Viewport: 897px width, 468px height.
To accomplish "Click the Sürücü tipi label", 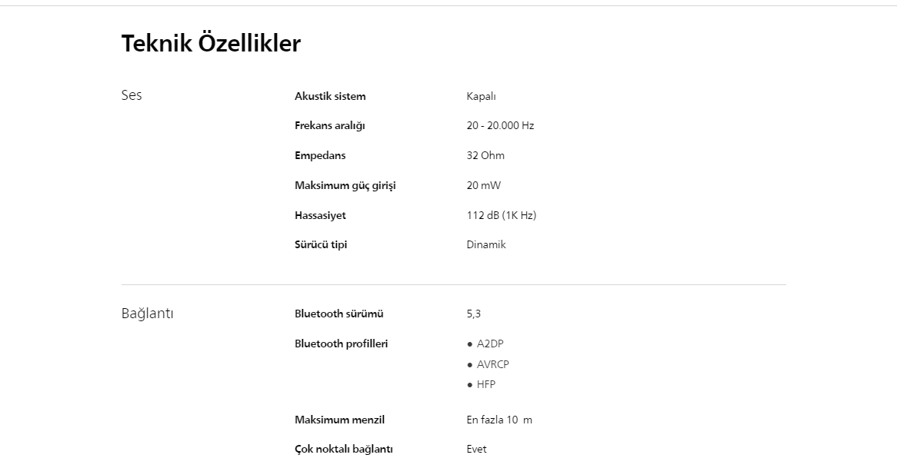I will (x=321, y=244).
